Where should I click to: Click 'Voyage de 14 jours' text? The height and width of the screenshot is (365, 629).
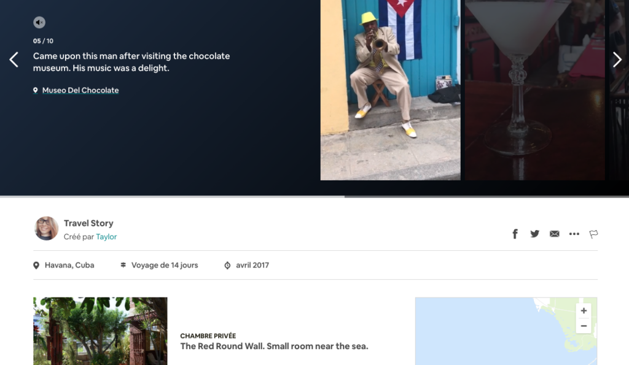pyautogui.click(x=165, y=265)
